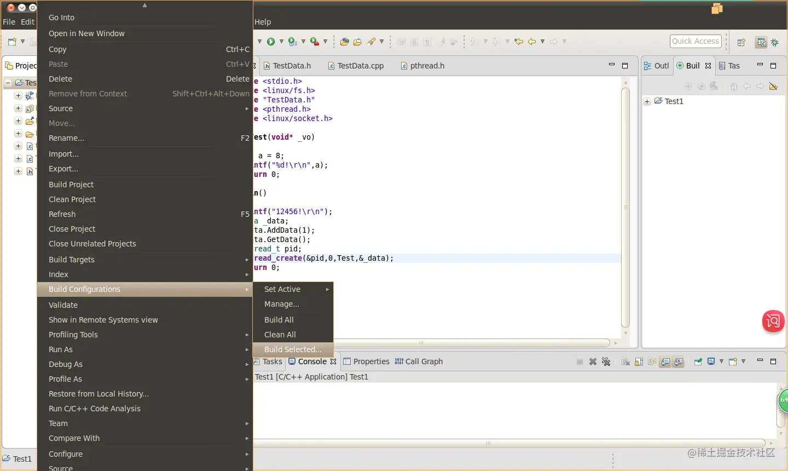Open Display Selected Console dropdown arrow
This screenshot has height=471, width=788.
721,361
